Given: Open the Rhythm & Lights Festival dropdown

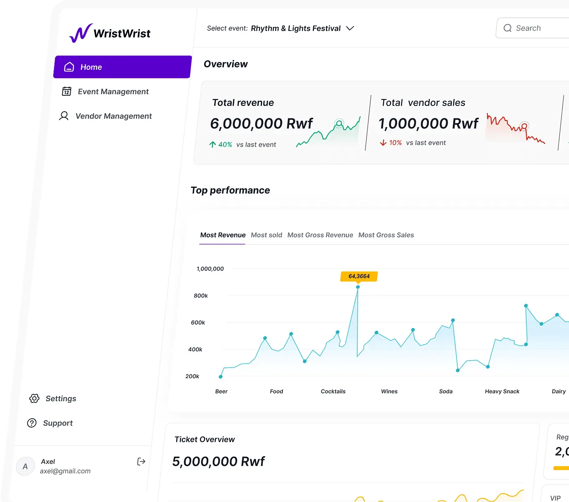Looking at the screenshot, I should coord(296,28).
